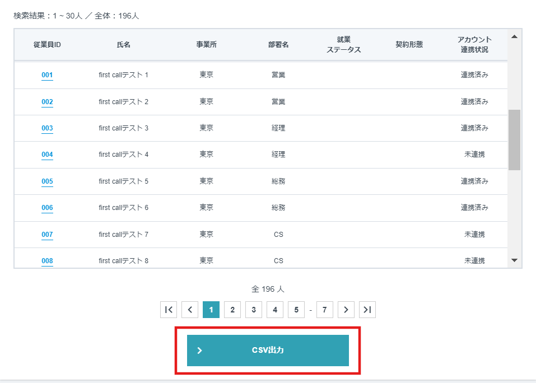Click the 従業員ID column header
The height and width of the screenshot is (383, 536).
tap(47, 45)
